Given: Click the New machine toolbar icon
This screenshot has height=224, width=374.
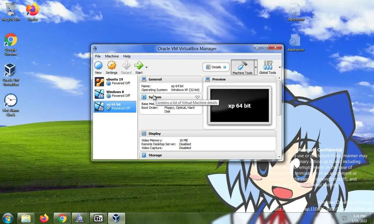Looking at the screenshot, I should click(98, 67).
